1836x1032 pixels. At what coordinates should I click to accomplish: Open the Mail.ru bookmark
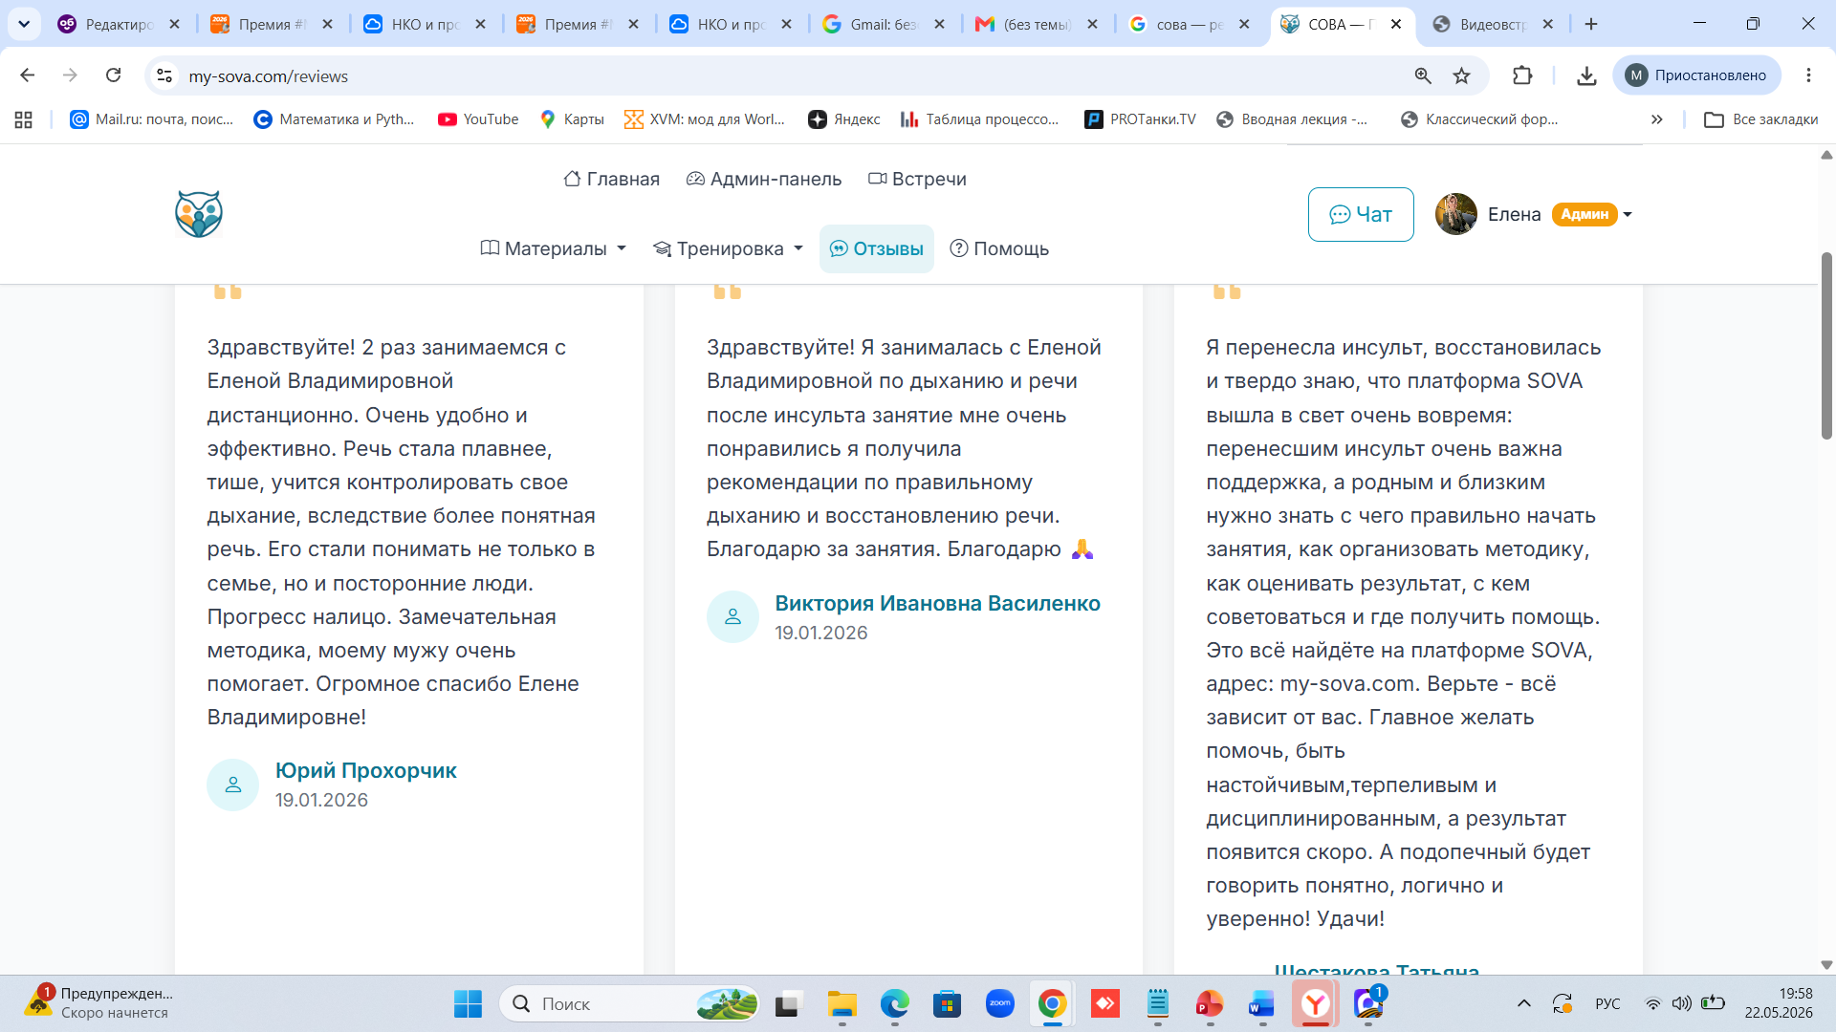pyautogui.click(x=151, y=119)
